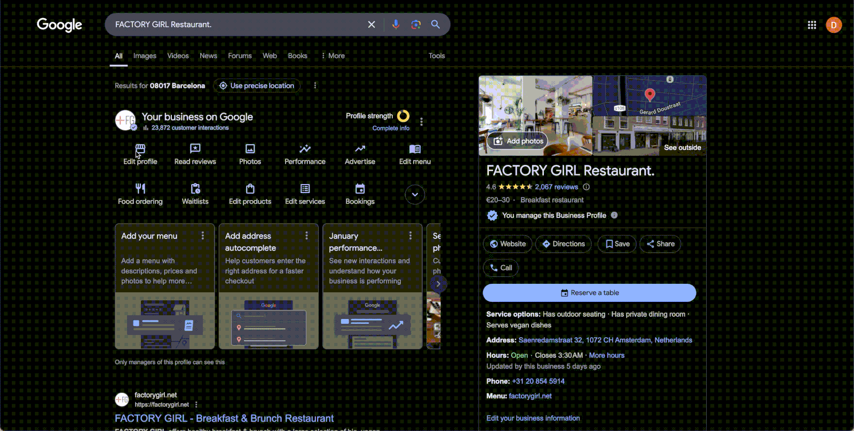
Task: Submit search with the magnifier icon
Action: pyautogui.click(x=436, y=25)
